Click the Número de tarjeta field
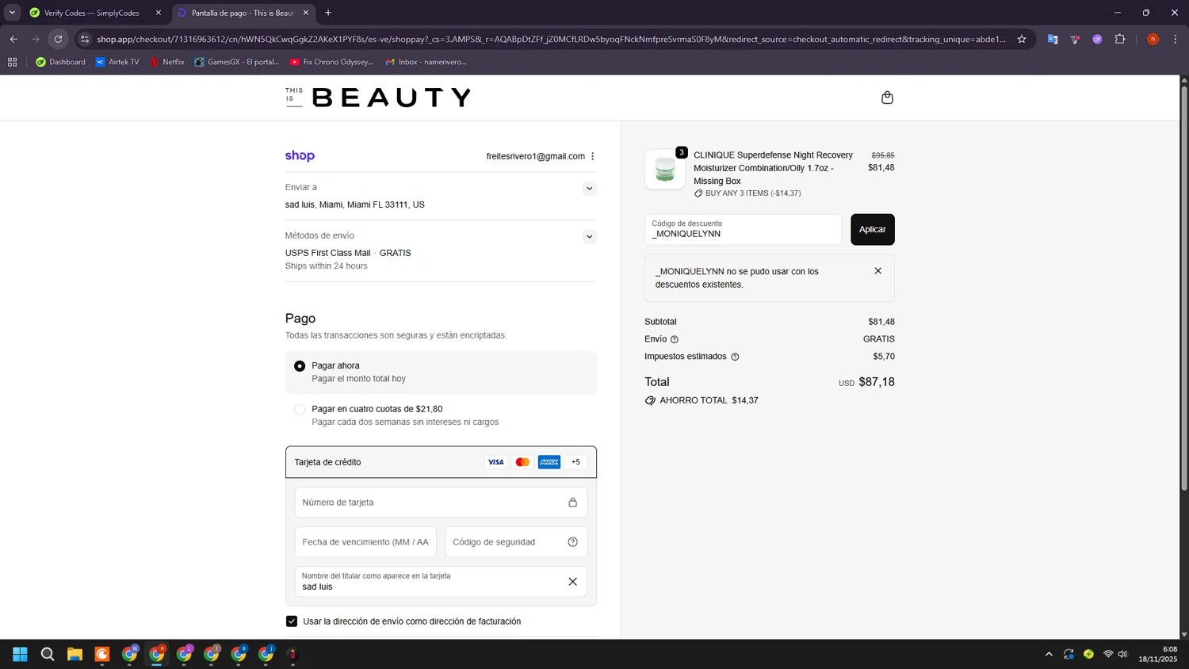 [x=441, y=503]
